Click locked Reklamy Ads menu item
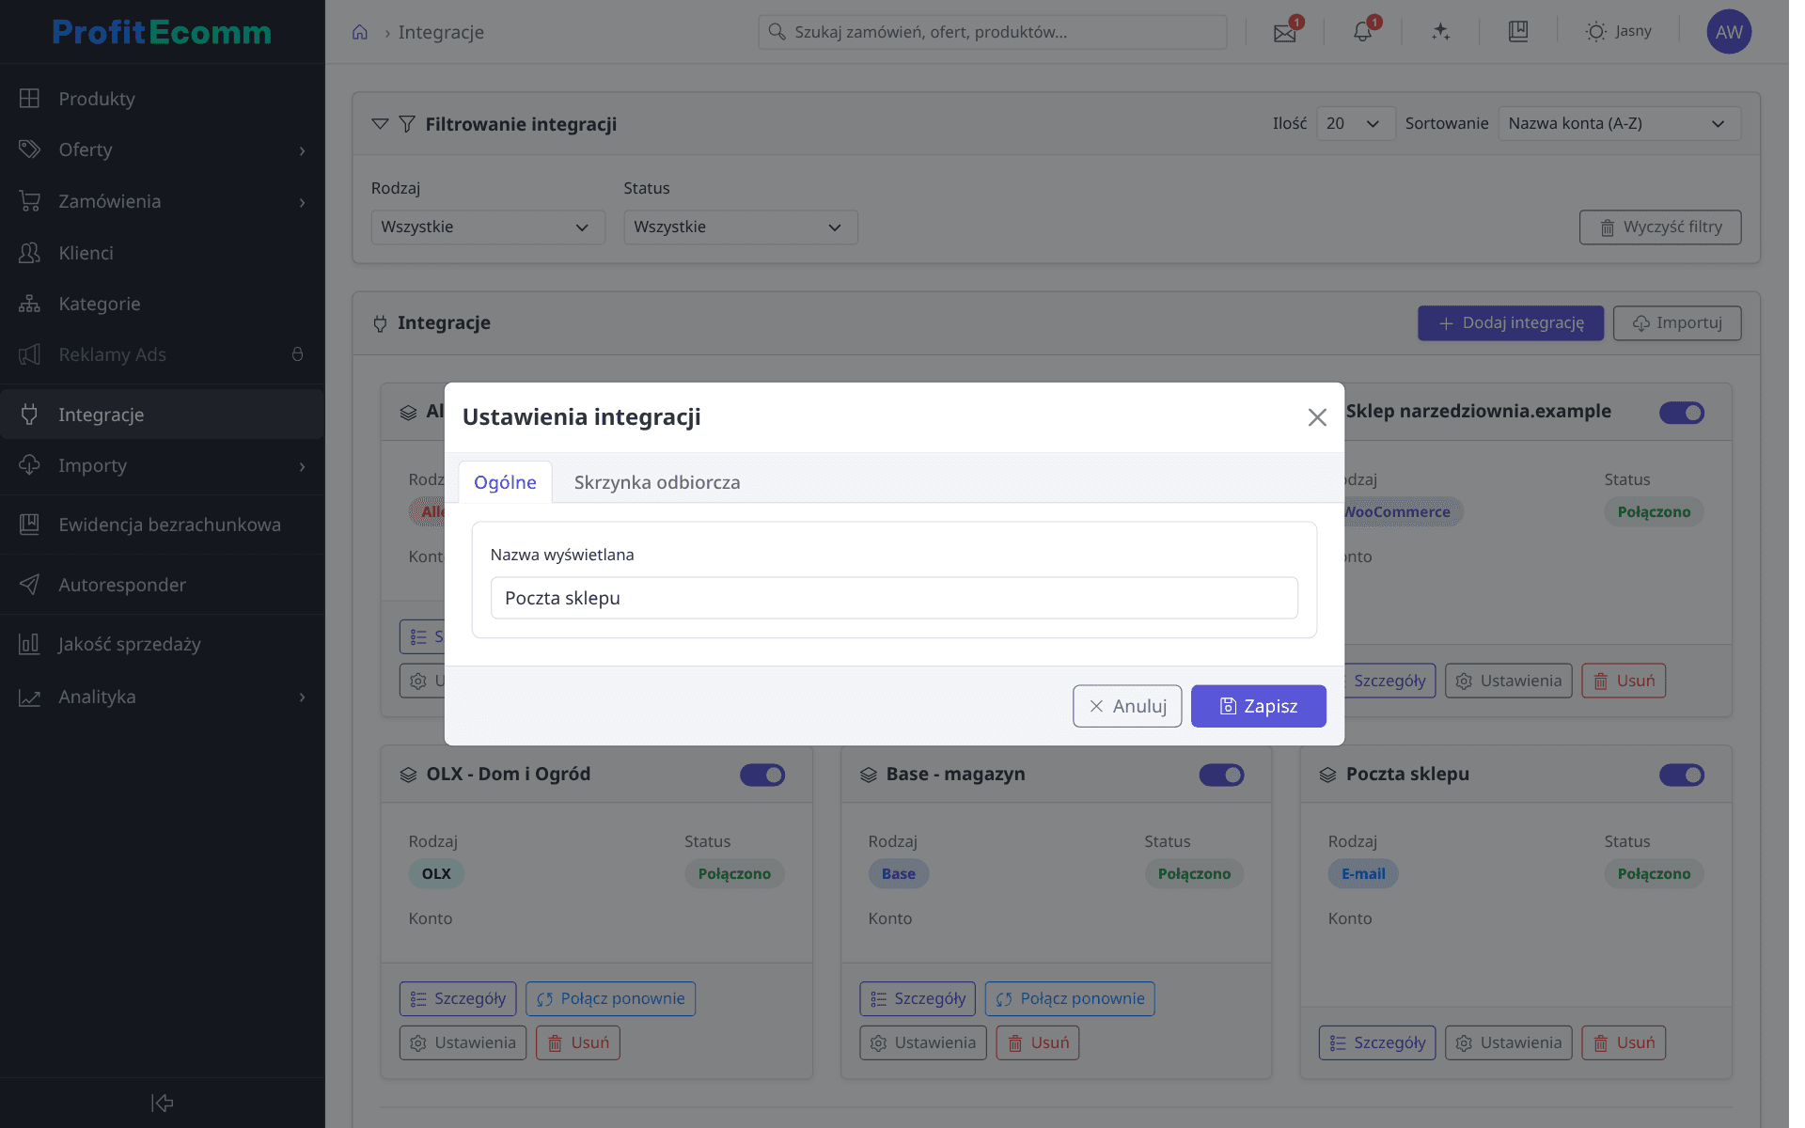 [162, 354]
